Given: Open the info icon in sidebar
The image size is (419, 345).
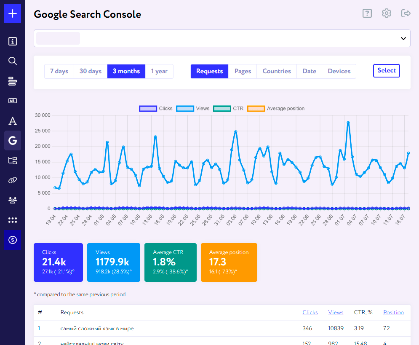Looking at the screenshot, I should [13, 41].
